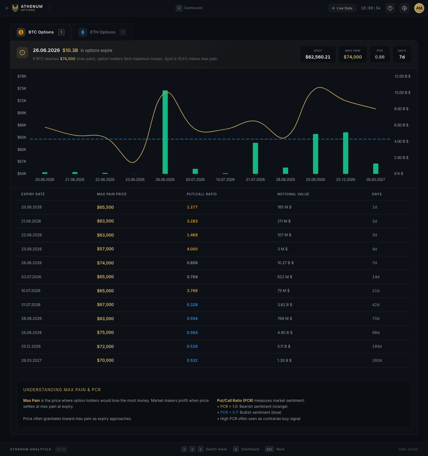Click put/call ratio 4.000

[192, 249]
